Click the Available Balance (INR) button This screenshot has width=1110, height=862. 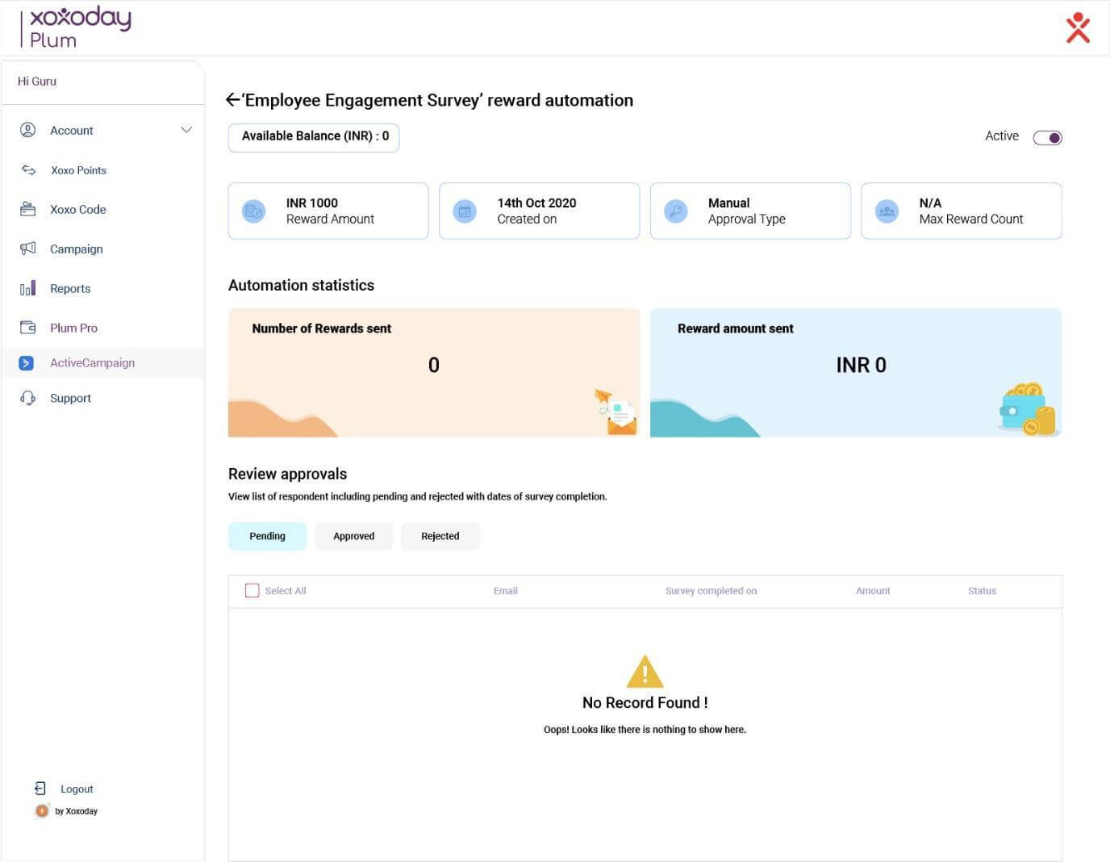point(314,136)
